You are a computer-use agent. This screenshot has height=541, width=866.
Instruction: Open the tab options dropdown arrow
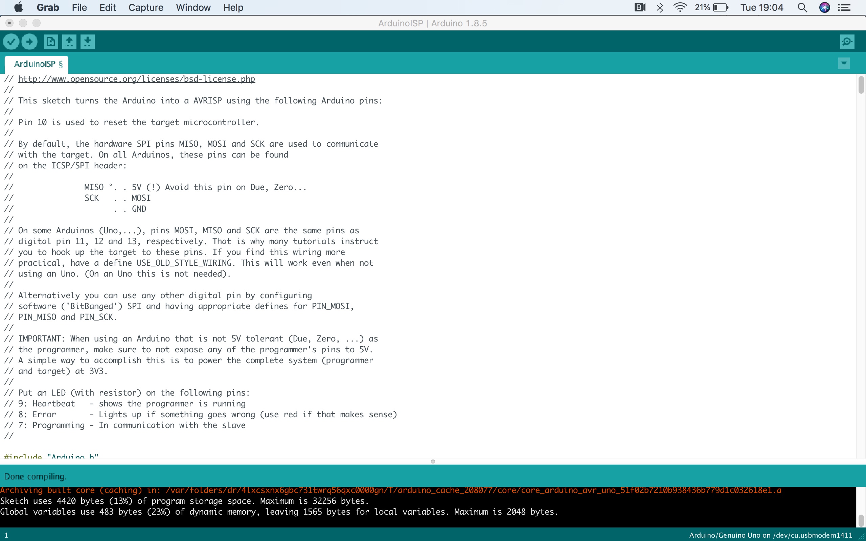[844, 64]
